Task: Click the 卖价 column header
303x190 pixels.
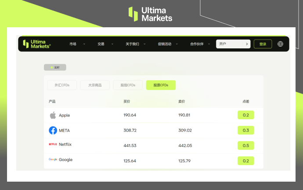Action: click(182, 102)
